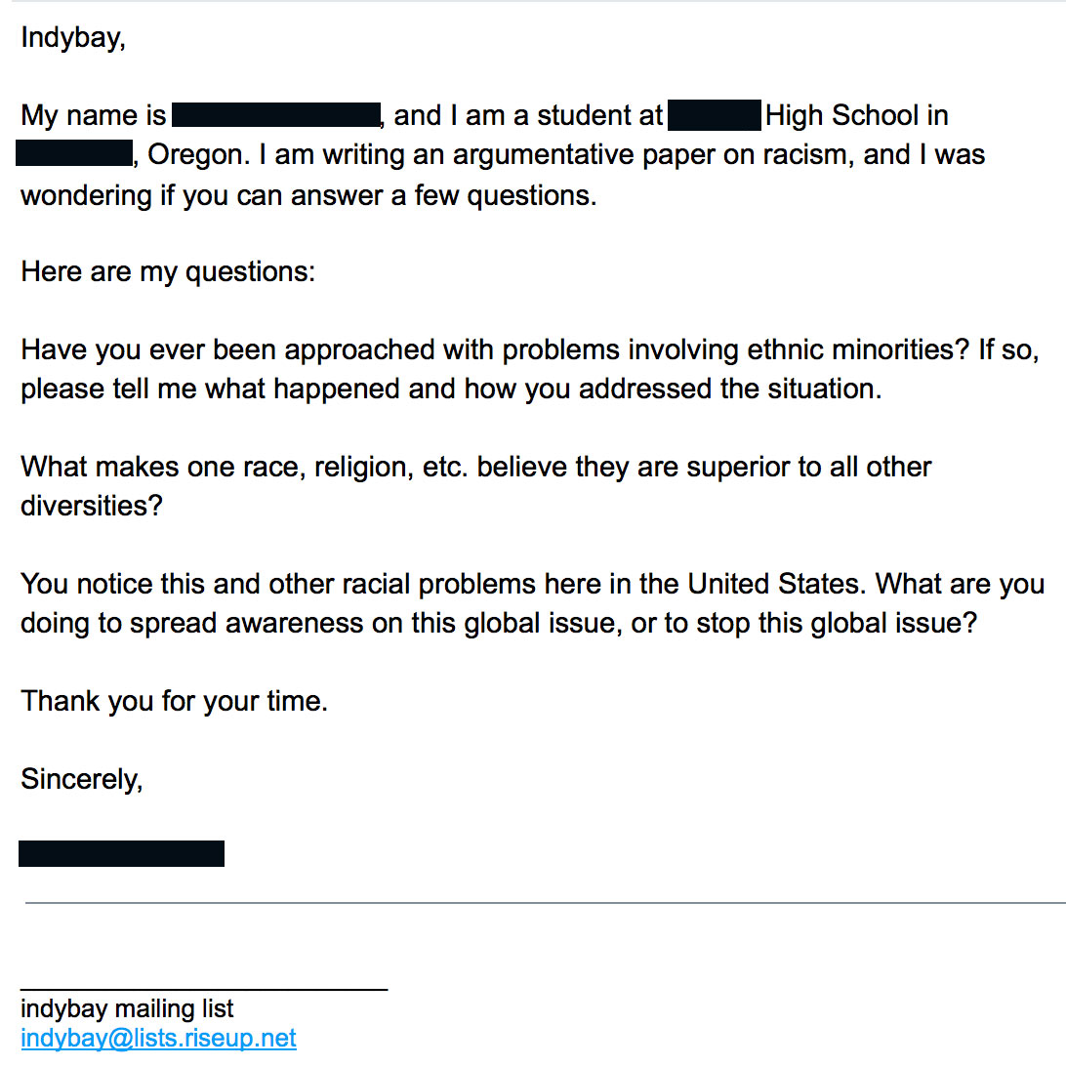This screenshot has height=1066, width=1066.
Task: Click the short footer separator line above mailing list
Action: click(204, 989)
